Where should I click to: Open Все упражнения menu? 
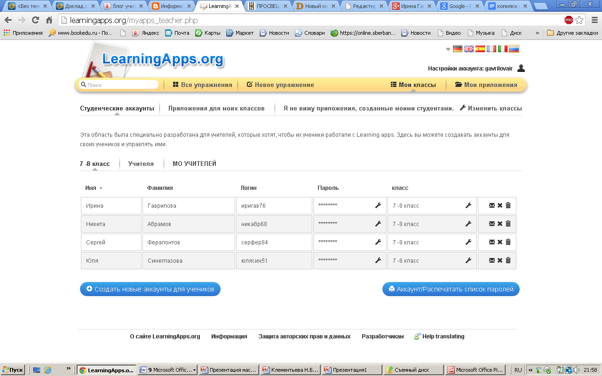point(202,85)
